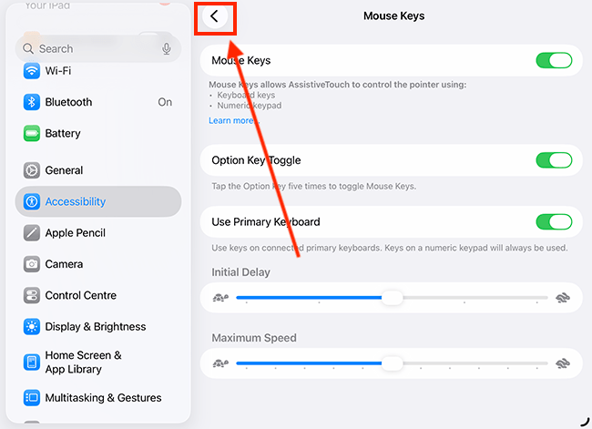The width and height of the screenshot is (592, 429).
Task: Tap the green Battery icon
Action: [32, 134]
